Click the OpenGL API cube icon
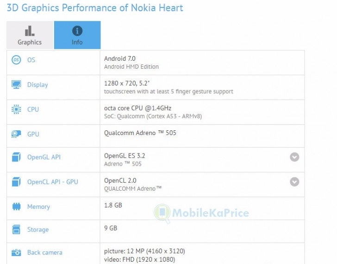Viewport: 337px width, 264px height. tap(16, 157)
